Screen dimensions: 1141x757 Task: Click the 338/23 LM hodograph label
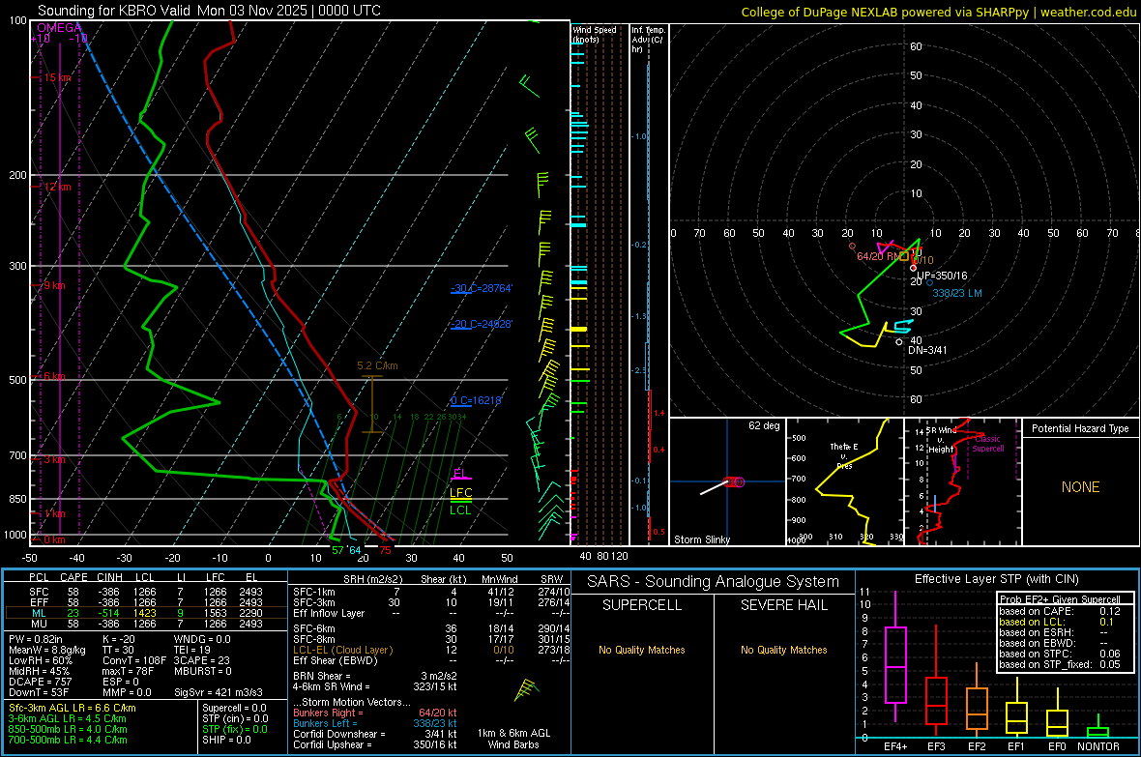click(x=957, y=293)
